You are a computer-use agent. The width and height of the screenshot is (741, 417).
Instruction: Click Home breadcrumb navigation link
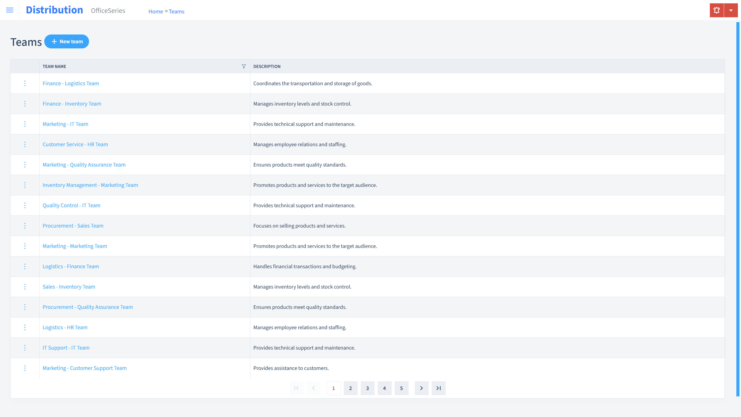[x=155, y=11]
